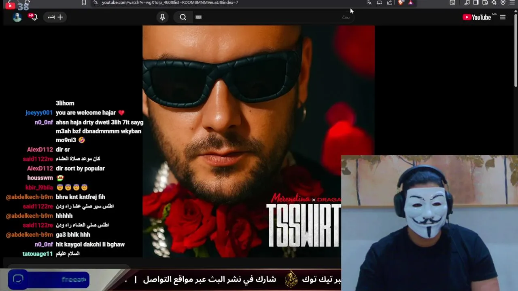Open site settings icon beside the URL
The height and width of the screenshot is (291, 518).
coord(95,2)
